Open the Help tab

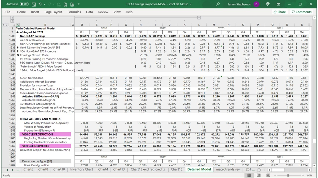coord(129,12)
